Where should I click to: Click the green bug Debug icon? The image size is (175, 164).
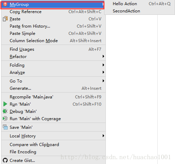(x=5, y=111)
